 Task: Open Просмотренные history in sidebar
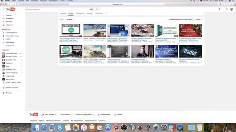coord(11,33)
